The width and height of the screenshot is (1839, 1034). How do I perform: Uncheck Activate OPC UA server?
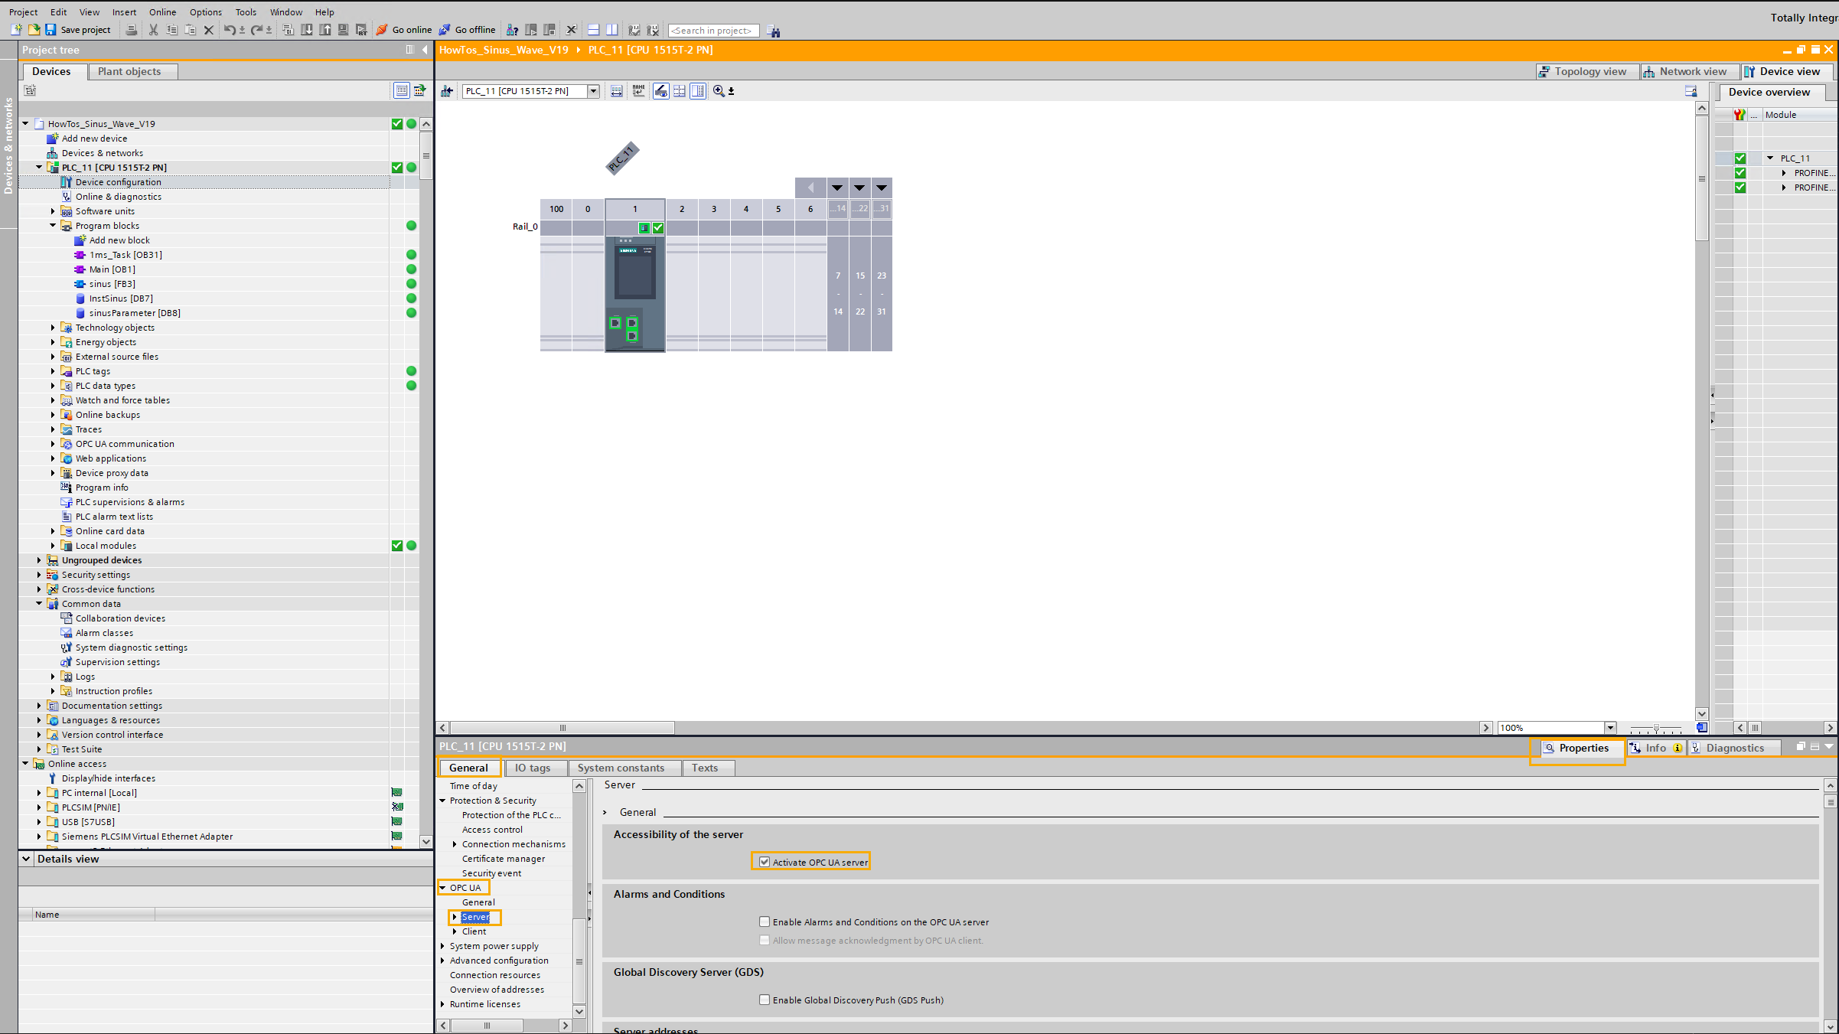[765, 862]
